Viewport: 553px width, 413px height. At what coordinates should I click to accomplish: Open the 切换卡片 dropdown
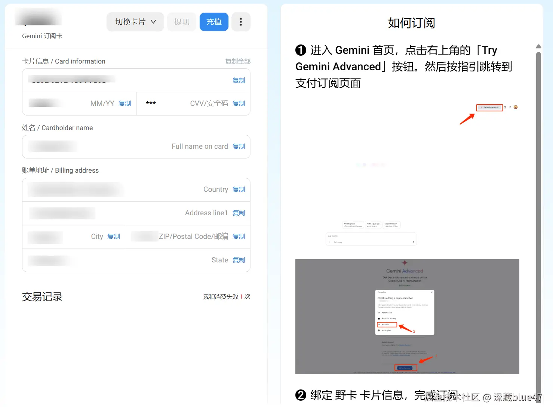(x=135, y=22)
